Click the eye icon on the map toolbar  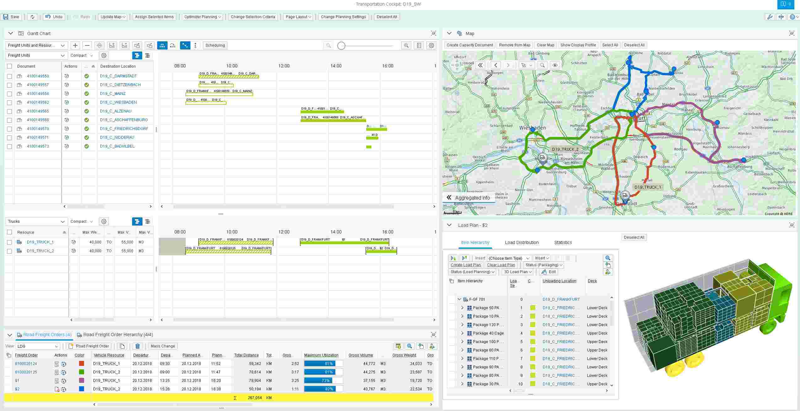click(555, 65)
